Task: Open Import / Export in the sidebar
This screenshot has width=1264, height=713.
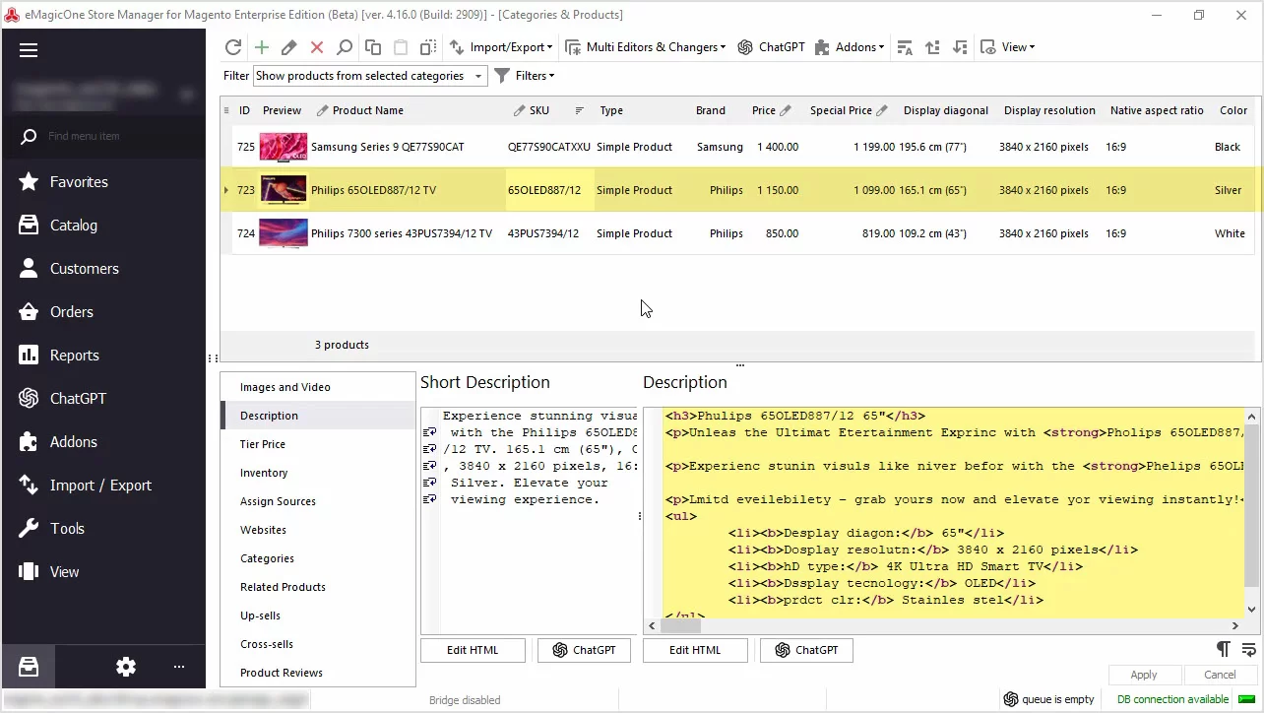Action: tap(103, 486)
